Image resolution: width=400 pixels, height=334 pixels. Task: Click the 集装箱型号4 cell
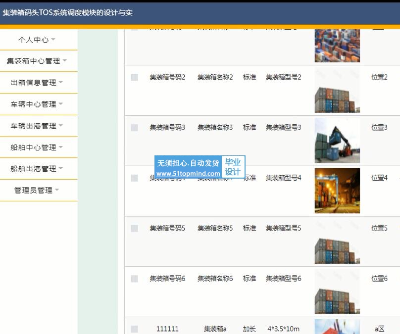tap(284, 178)
